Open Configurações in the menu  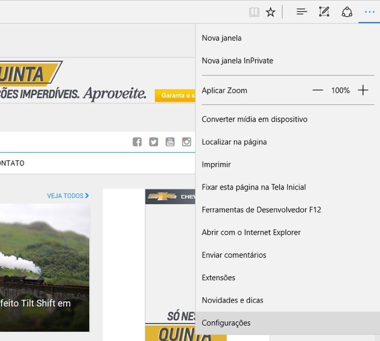(x=226, y=323)
